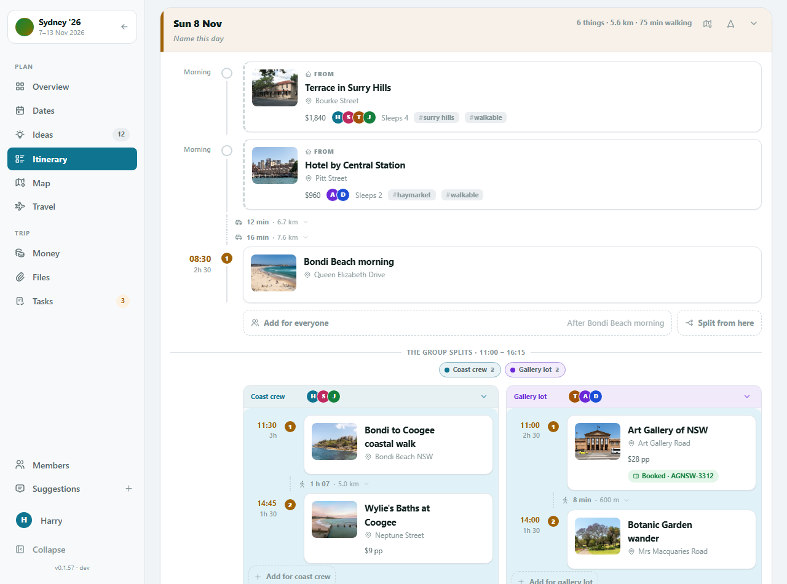Click avatar T in the Gallery lot column header

tap(575, 397)
